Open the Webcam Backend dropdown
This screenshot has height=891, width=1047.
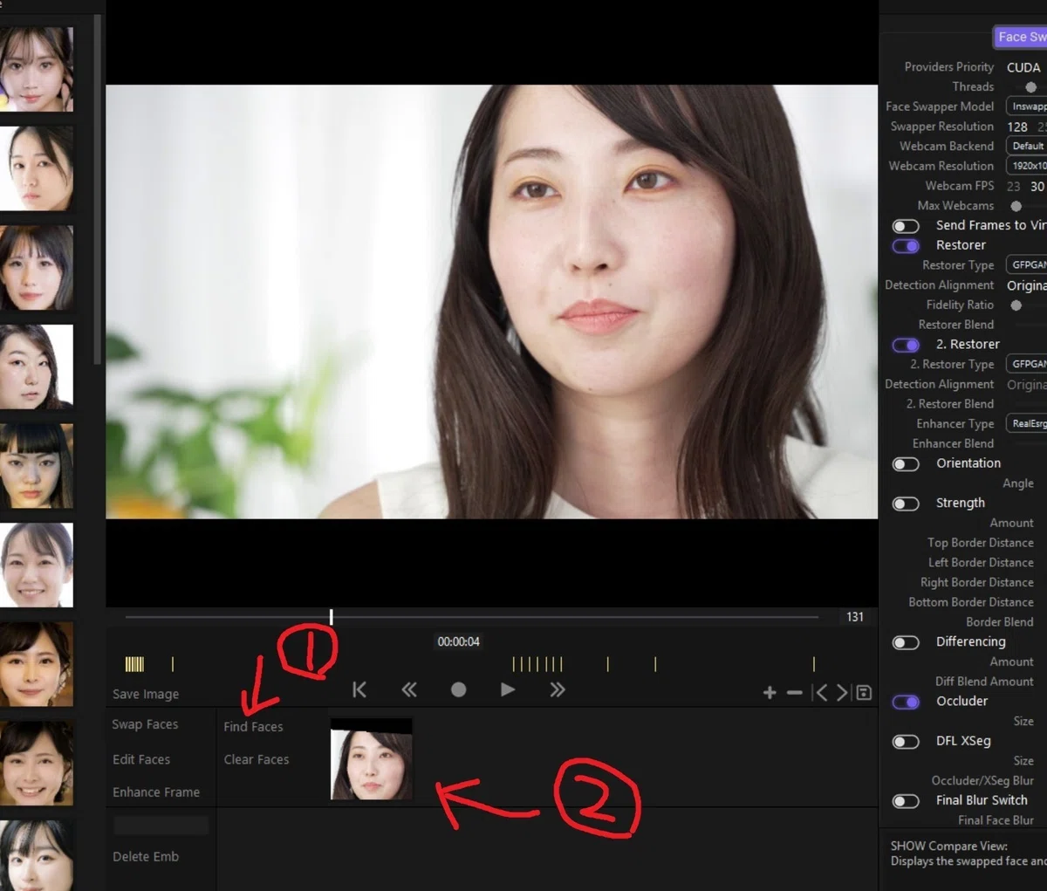click(x=1026, y=146)
